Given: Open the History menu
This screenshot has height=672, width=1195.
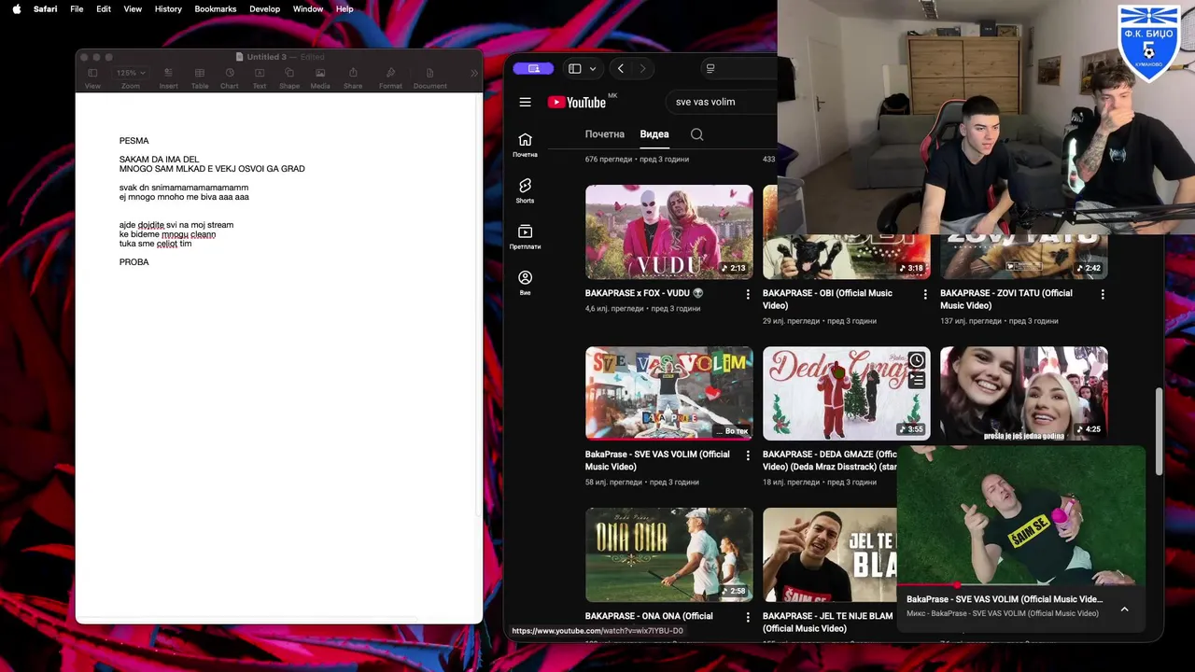Looking at the screenshot, I should (168, 8).
